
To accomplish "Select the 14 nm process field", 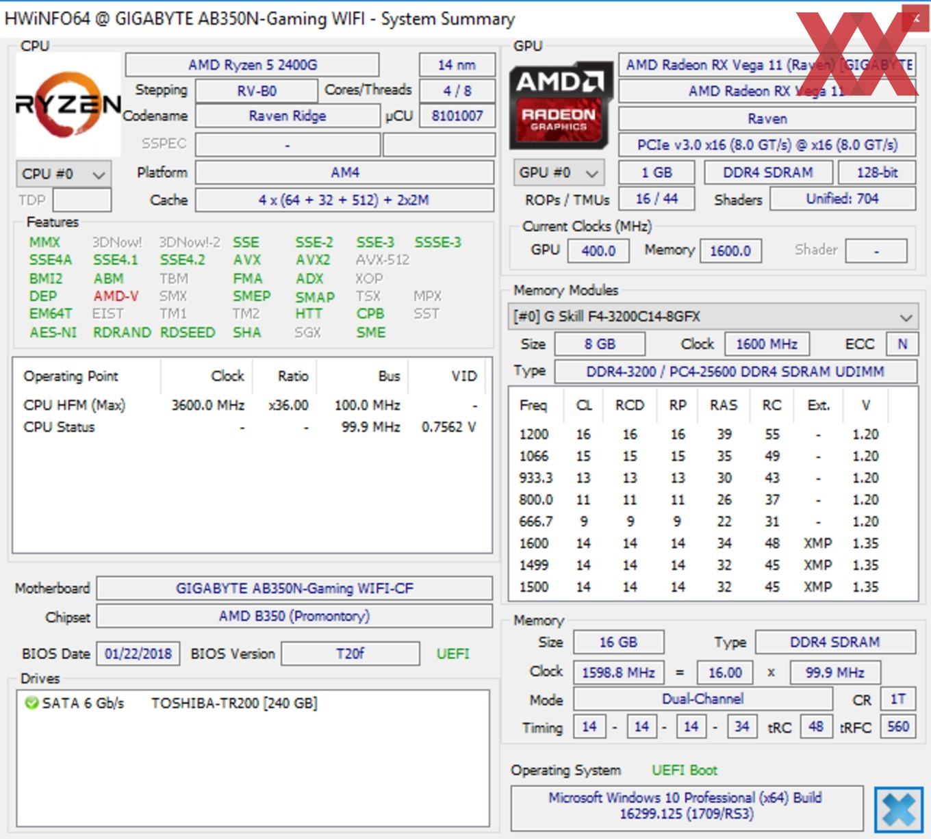I will tap(457, 65).
